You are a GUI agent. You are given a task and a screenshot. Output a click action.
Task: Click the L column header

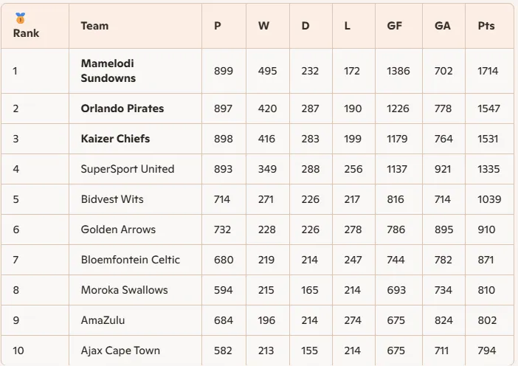(x=348, y=26)
